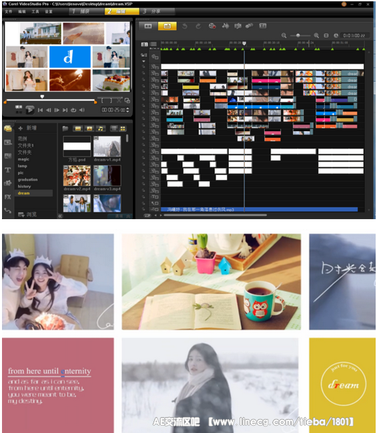
Task: Open the system volume speaker control
Action: click(82, 110)
